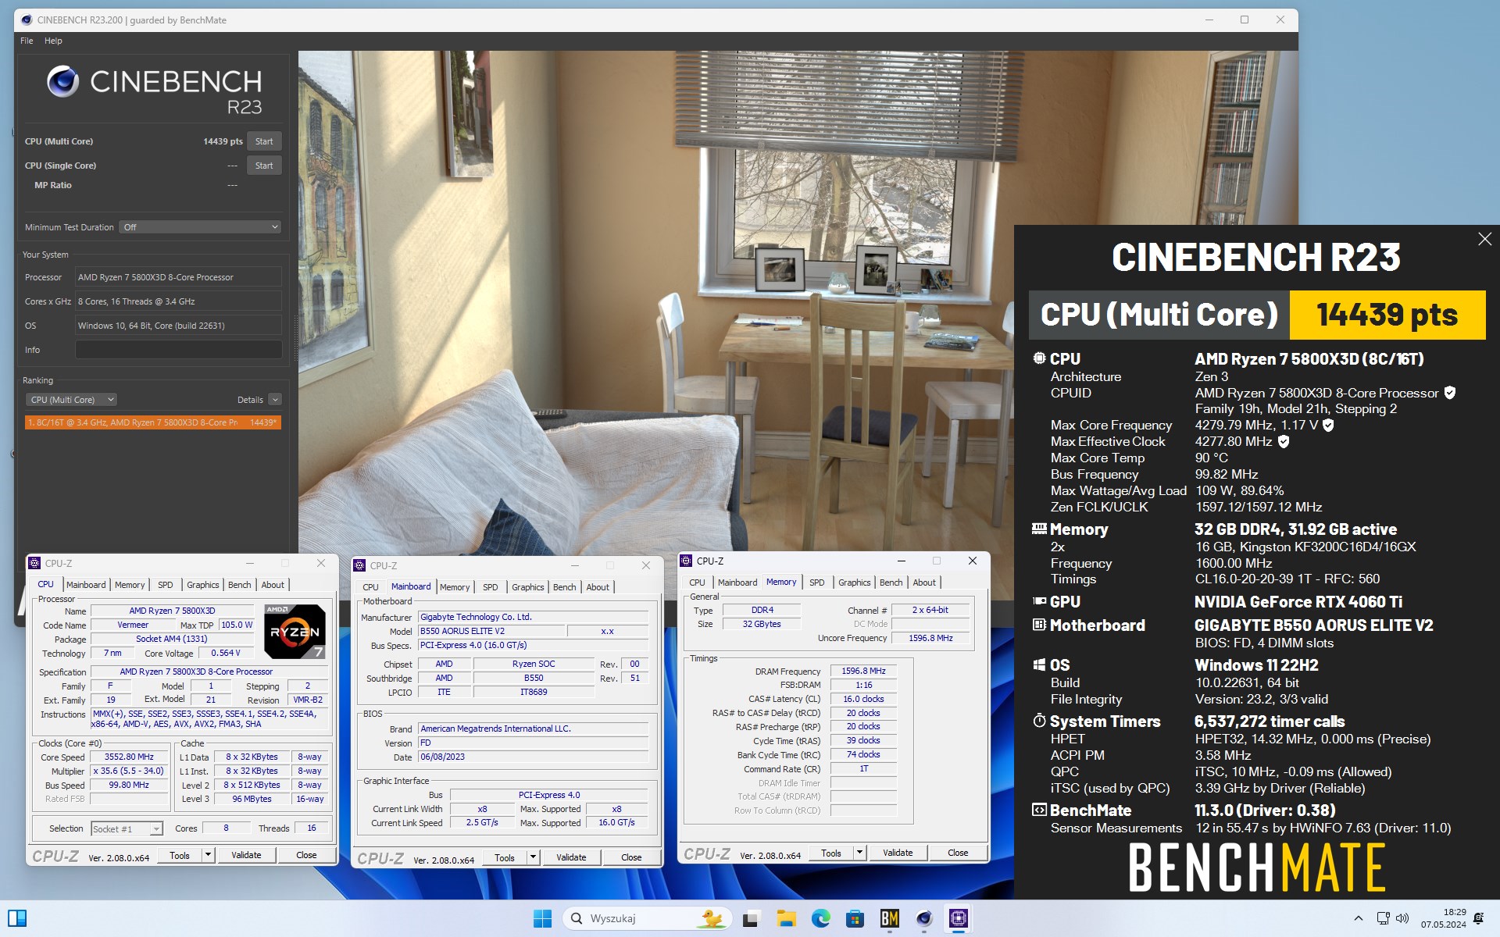Open network status tray icon

(1383, 918)
